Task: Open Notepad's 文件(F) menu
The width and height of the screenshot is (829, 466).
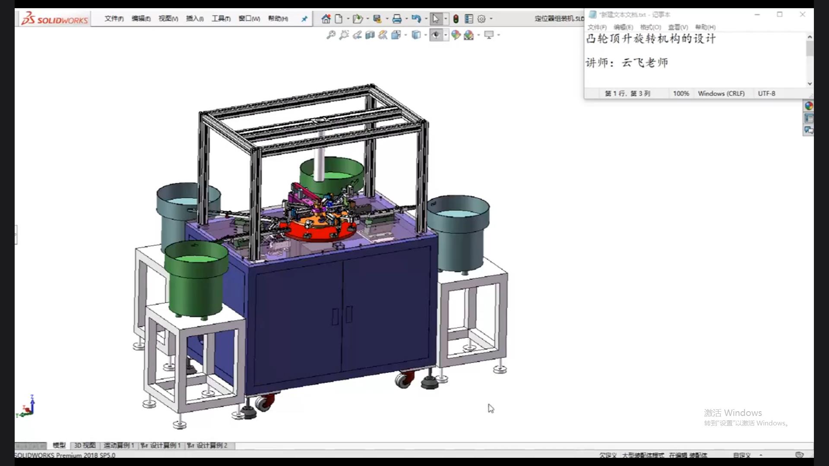Action: coord(597,27)
